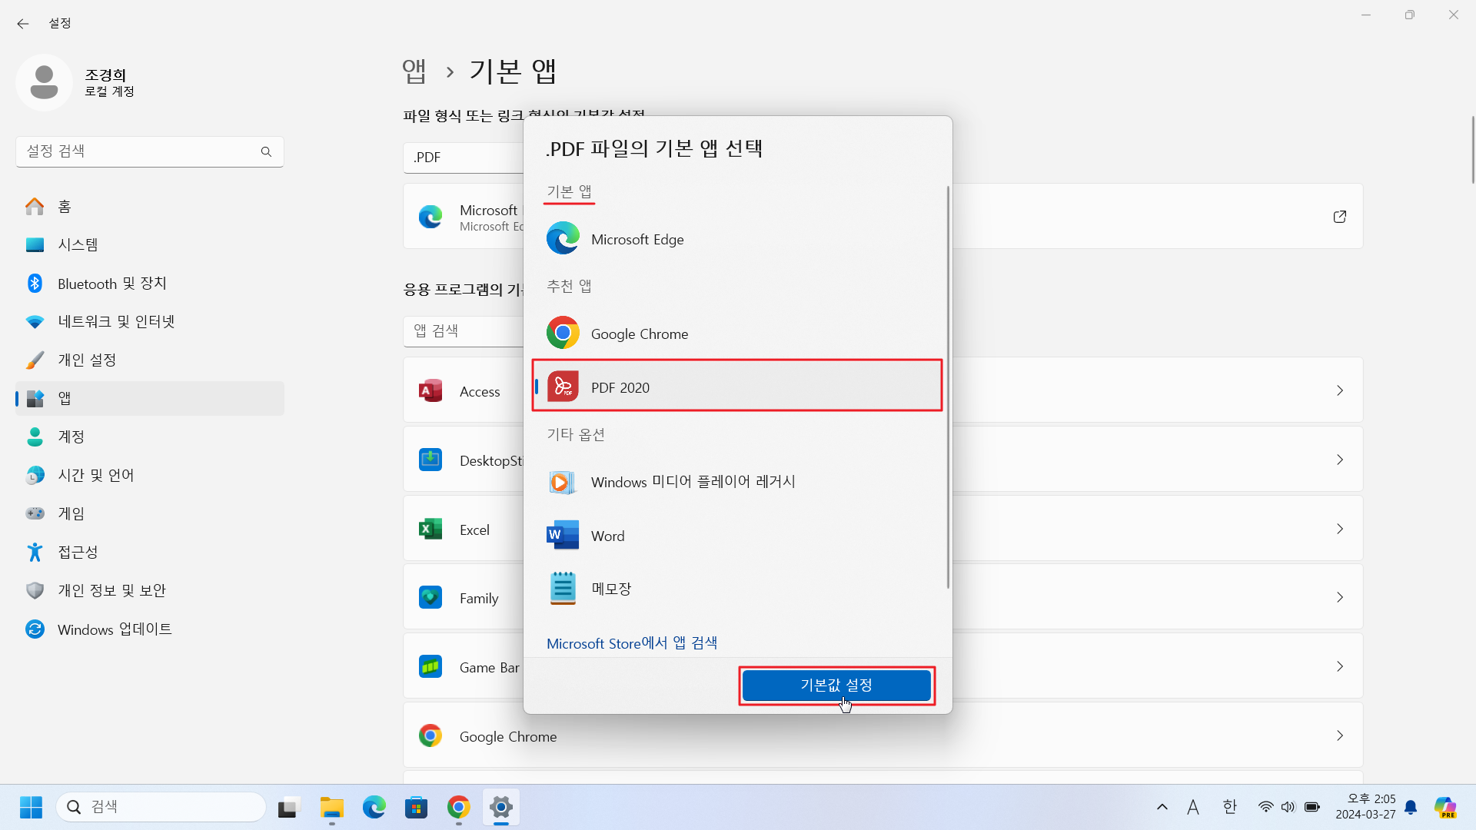The height and width of the screenshot is (830, 1476).
Task: Click the app picker dialog scrollbar
Action: [948, 387]
